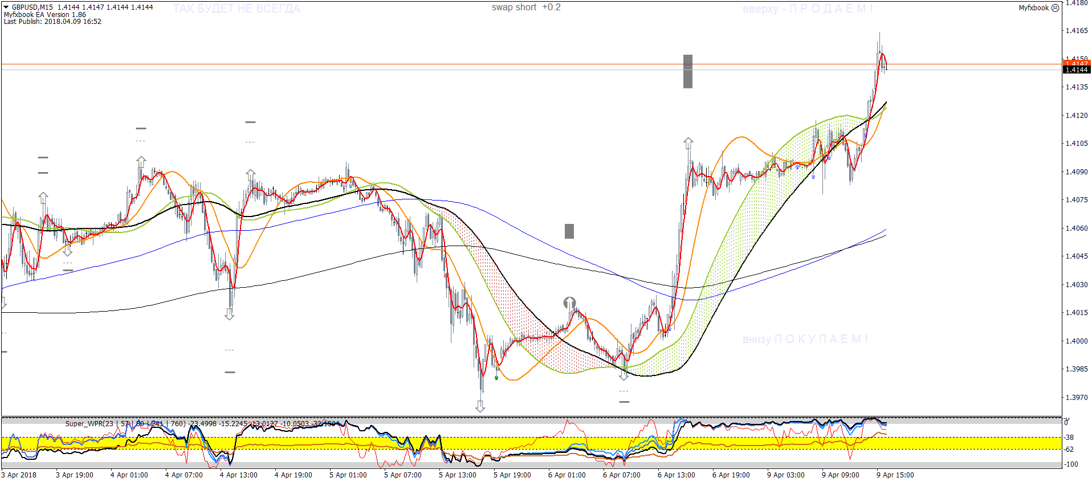Click the GBPUSD,M15 symbol label

[x=32, y=7]
